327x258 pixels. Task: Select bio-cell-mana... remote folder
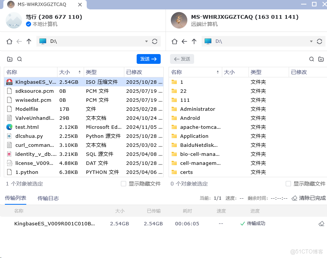click(248, 154)
